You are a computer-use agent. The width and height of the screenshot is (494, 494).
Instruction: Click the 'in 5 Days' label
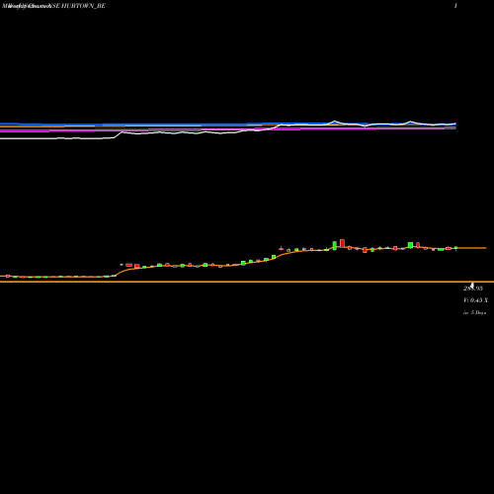[474, 312]
